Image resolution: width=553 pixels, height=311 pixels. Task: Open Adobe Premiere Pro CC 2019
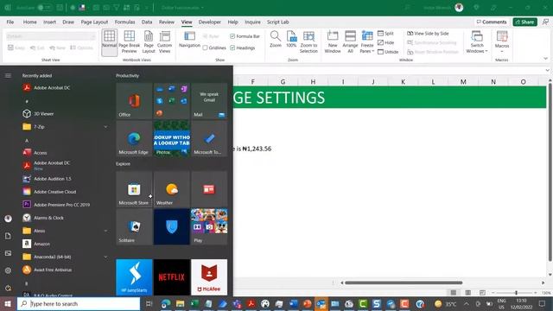point(66,205)
